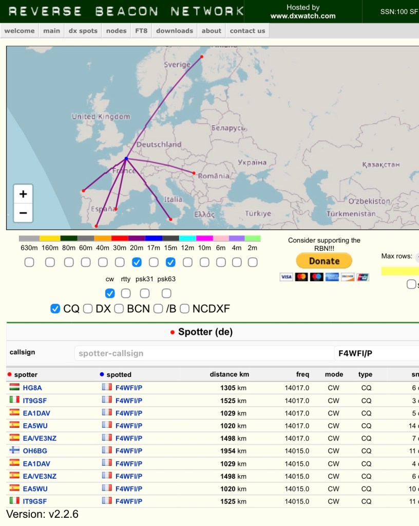419x526 pixels.
Task: Uncheck the 20m band checkbox
Action: point(137,262)
